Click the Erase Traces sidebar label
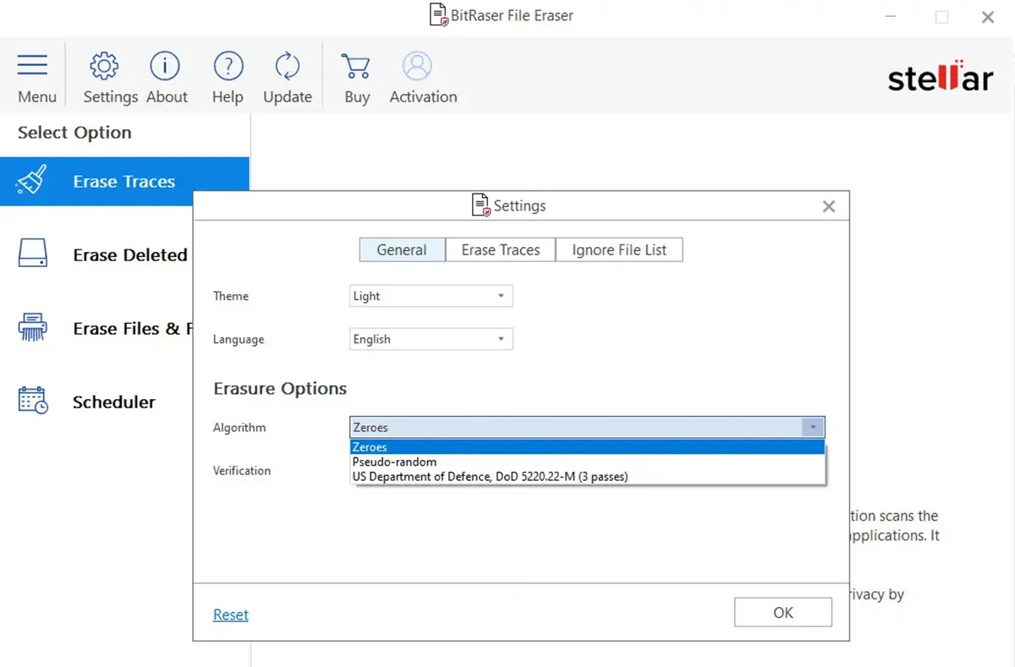The width and height of the screenshot is (1015, 667). [x=124, y=181]
